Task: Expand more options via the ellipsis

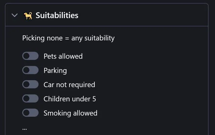Action: [25, 129]
